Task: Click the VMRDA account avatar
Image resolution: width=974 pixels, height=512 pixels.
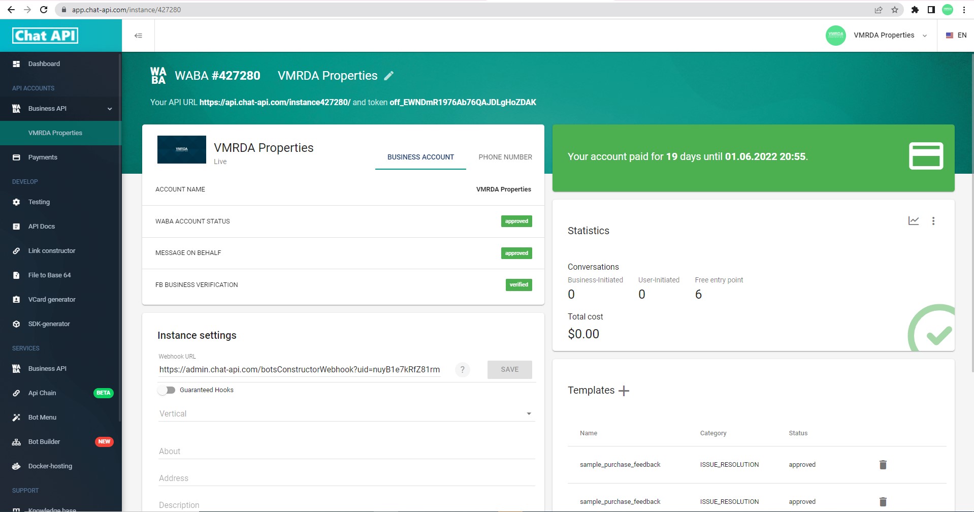Action: point(836,36)
